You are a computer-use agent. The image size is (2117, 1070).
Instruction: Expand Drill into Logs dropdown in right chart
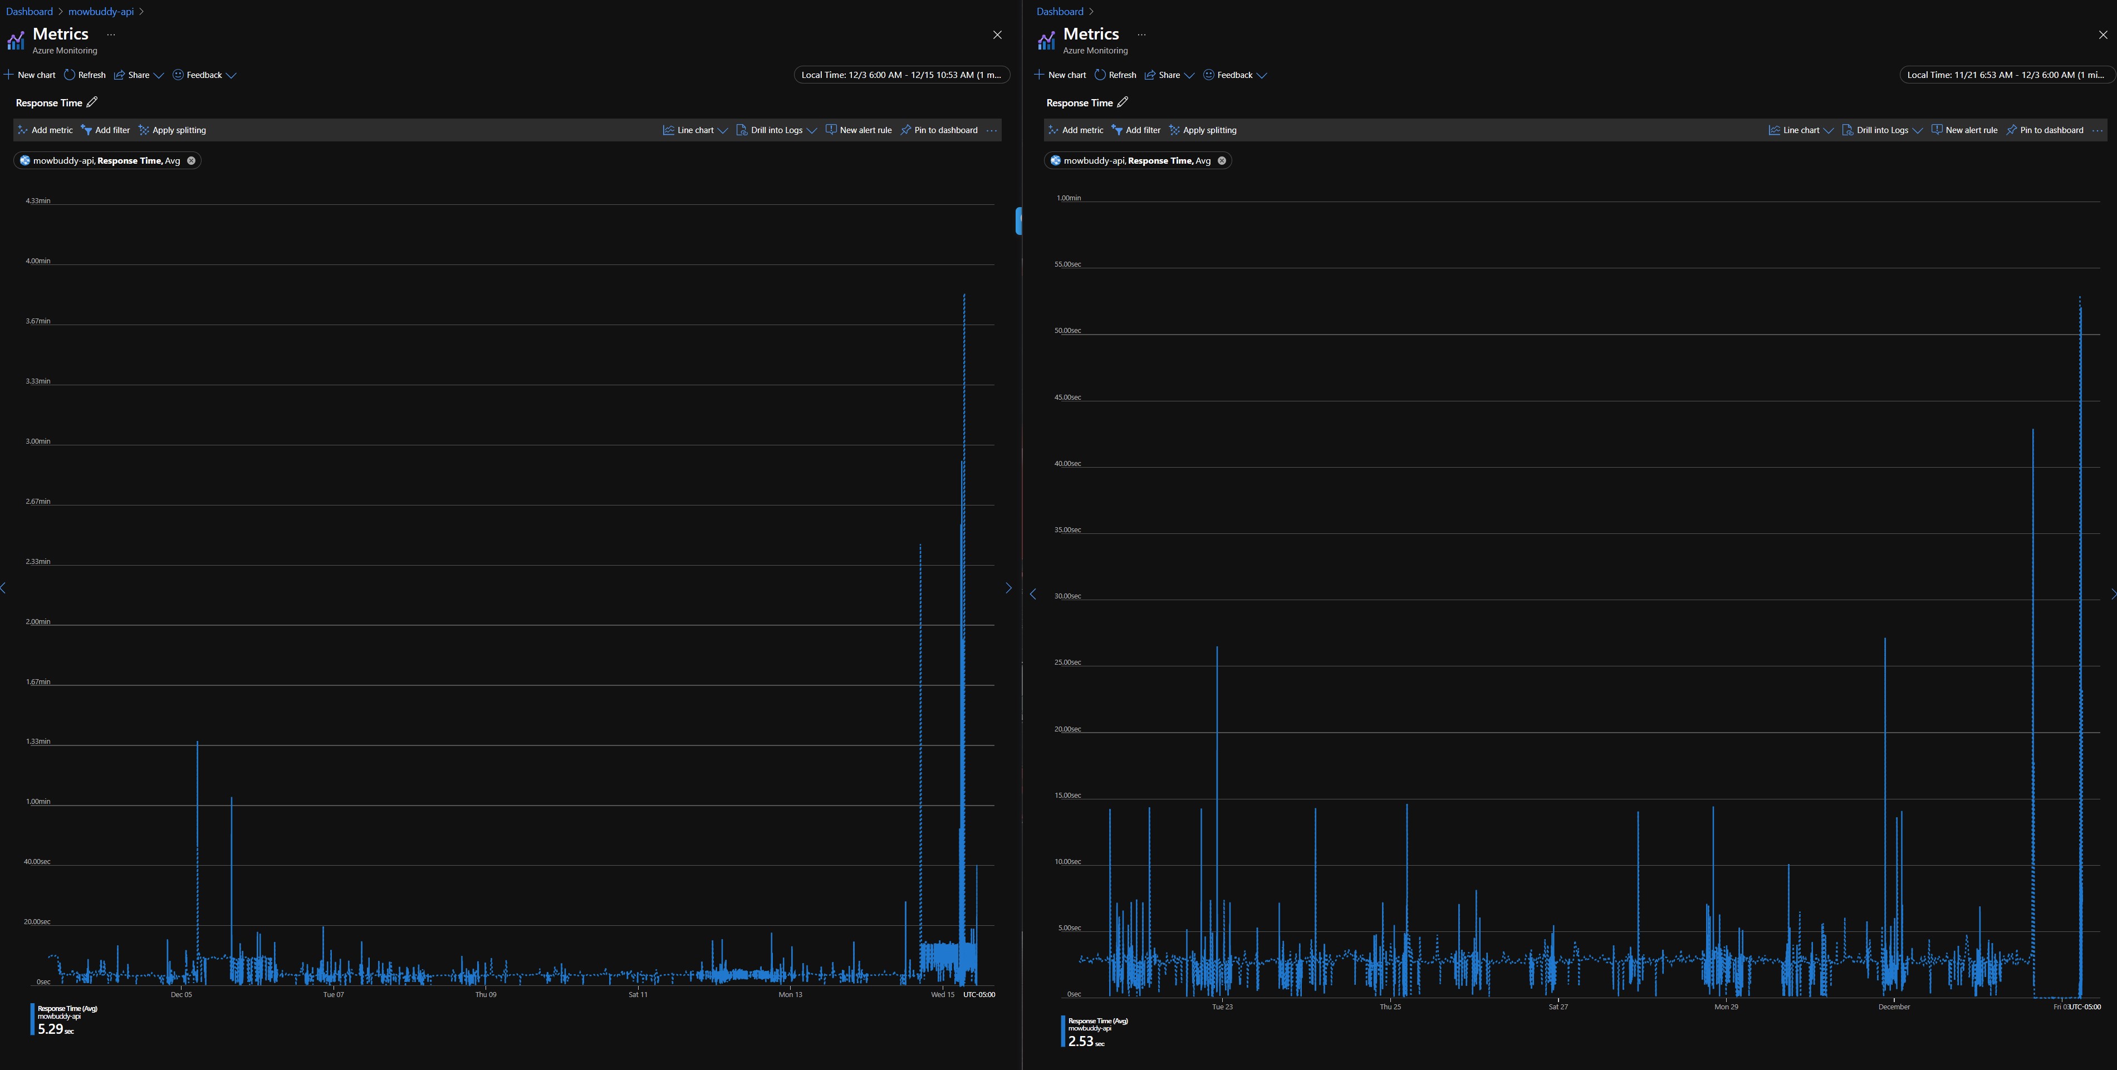click(x=1882, y=130)
